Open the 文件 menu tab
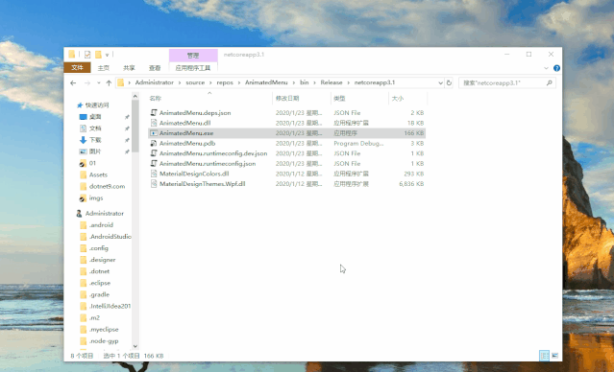 pos(78,68)
